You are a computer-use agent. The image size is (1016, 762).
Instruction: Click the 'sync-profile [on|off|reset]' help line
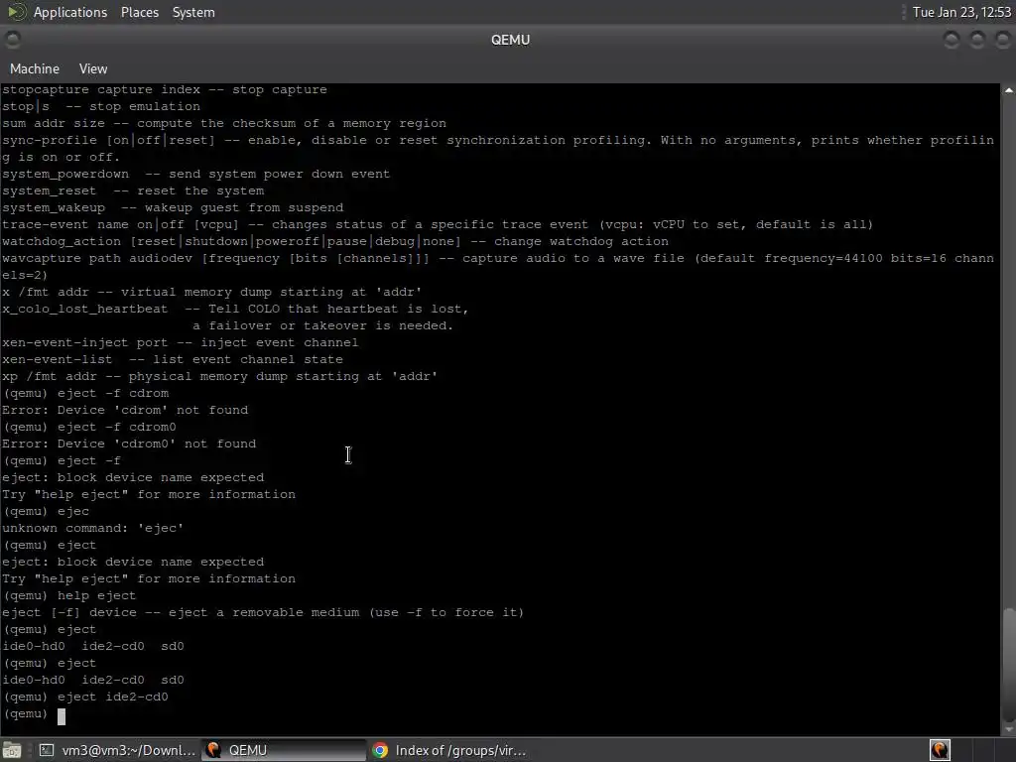coord(498,149)
